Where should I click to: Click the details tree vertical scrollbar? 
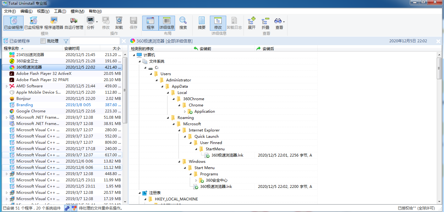pyautogui.click(x=439, y=128)
